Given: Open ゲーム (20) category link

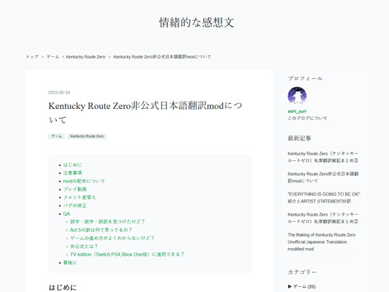Looking at the screenshot, I should (x=305, y=286).
